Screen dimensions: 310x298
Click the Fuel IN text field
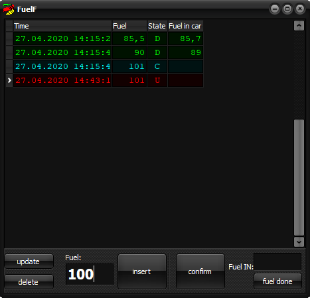tap(277, 261)
